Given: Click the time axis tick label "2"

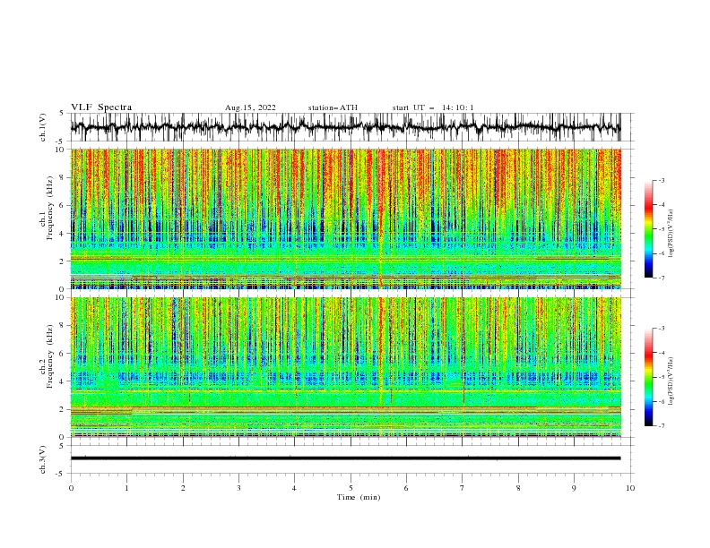Looking at the screenshot, I should coord(183,488).
